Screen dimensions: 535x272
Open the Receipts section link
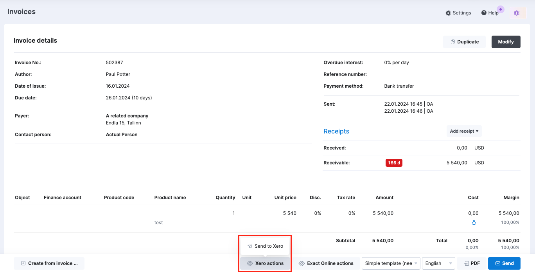coord(336,131)
